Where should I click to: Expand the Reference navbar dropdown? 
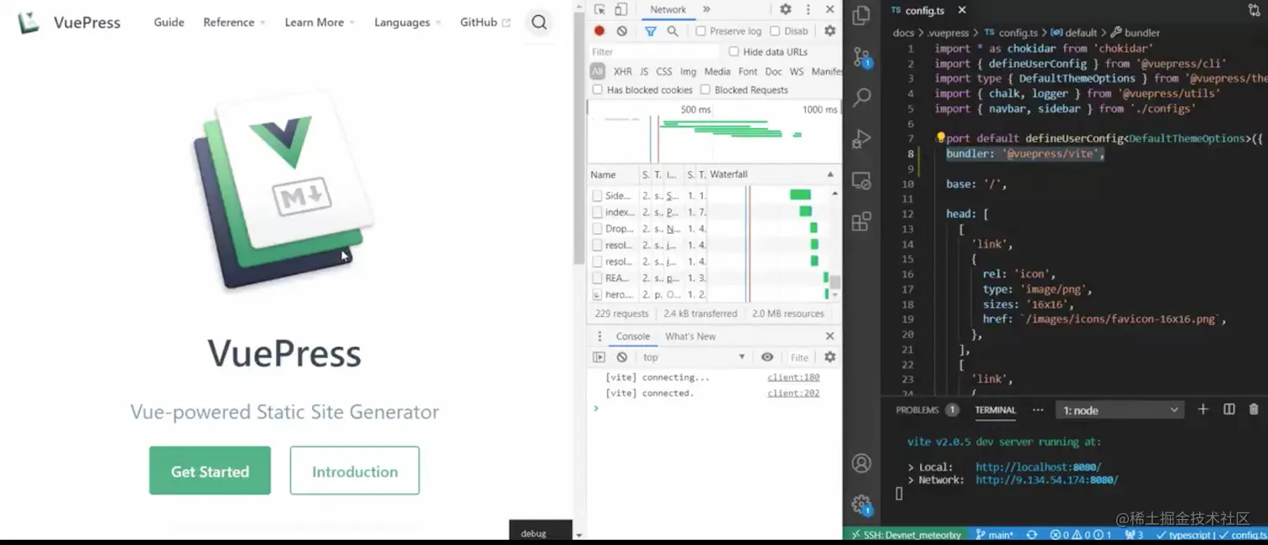pos(234,23)
